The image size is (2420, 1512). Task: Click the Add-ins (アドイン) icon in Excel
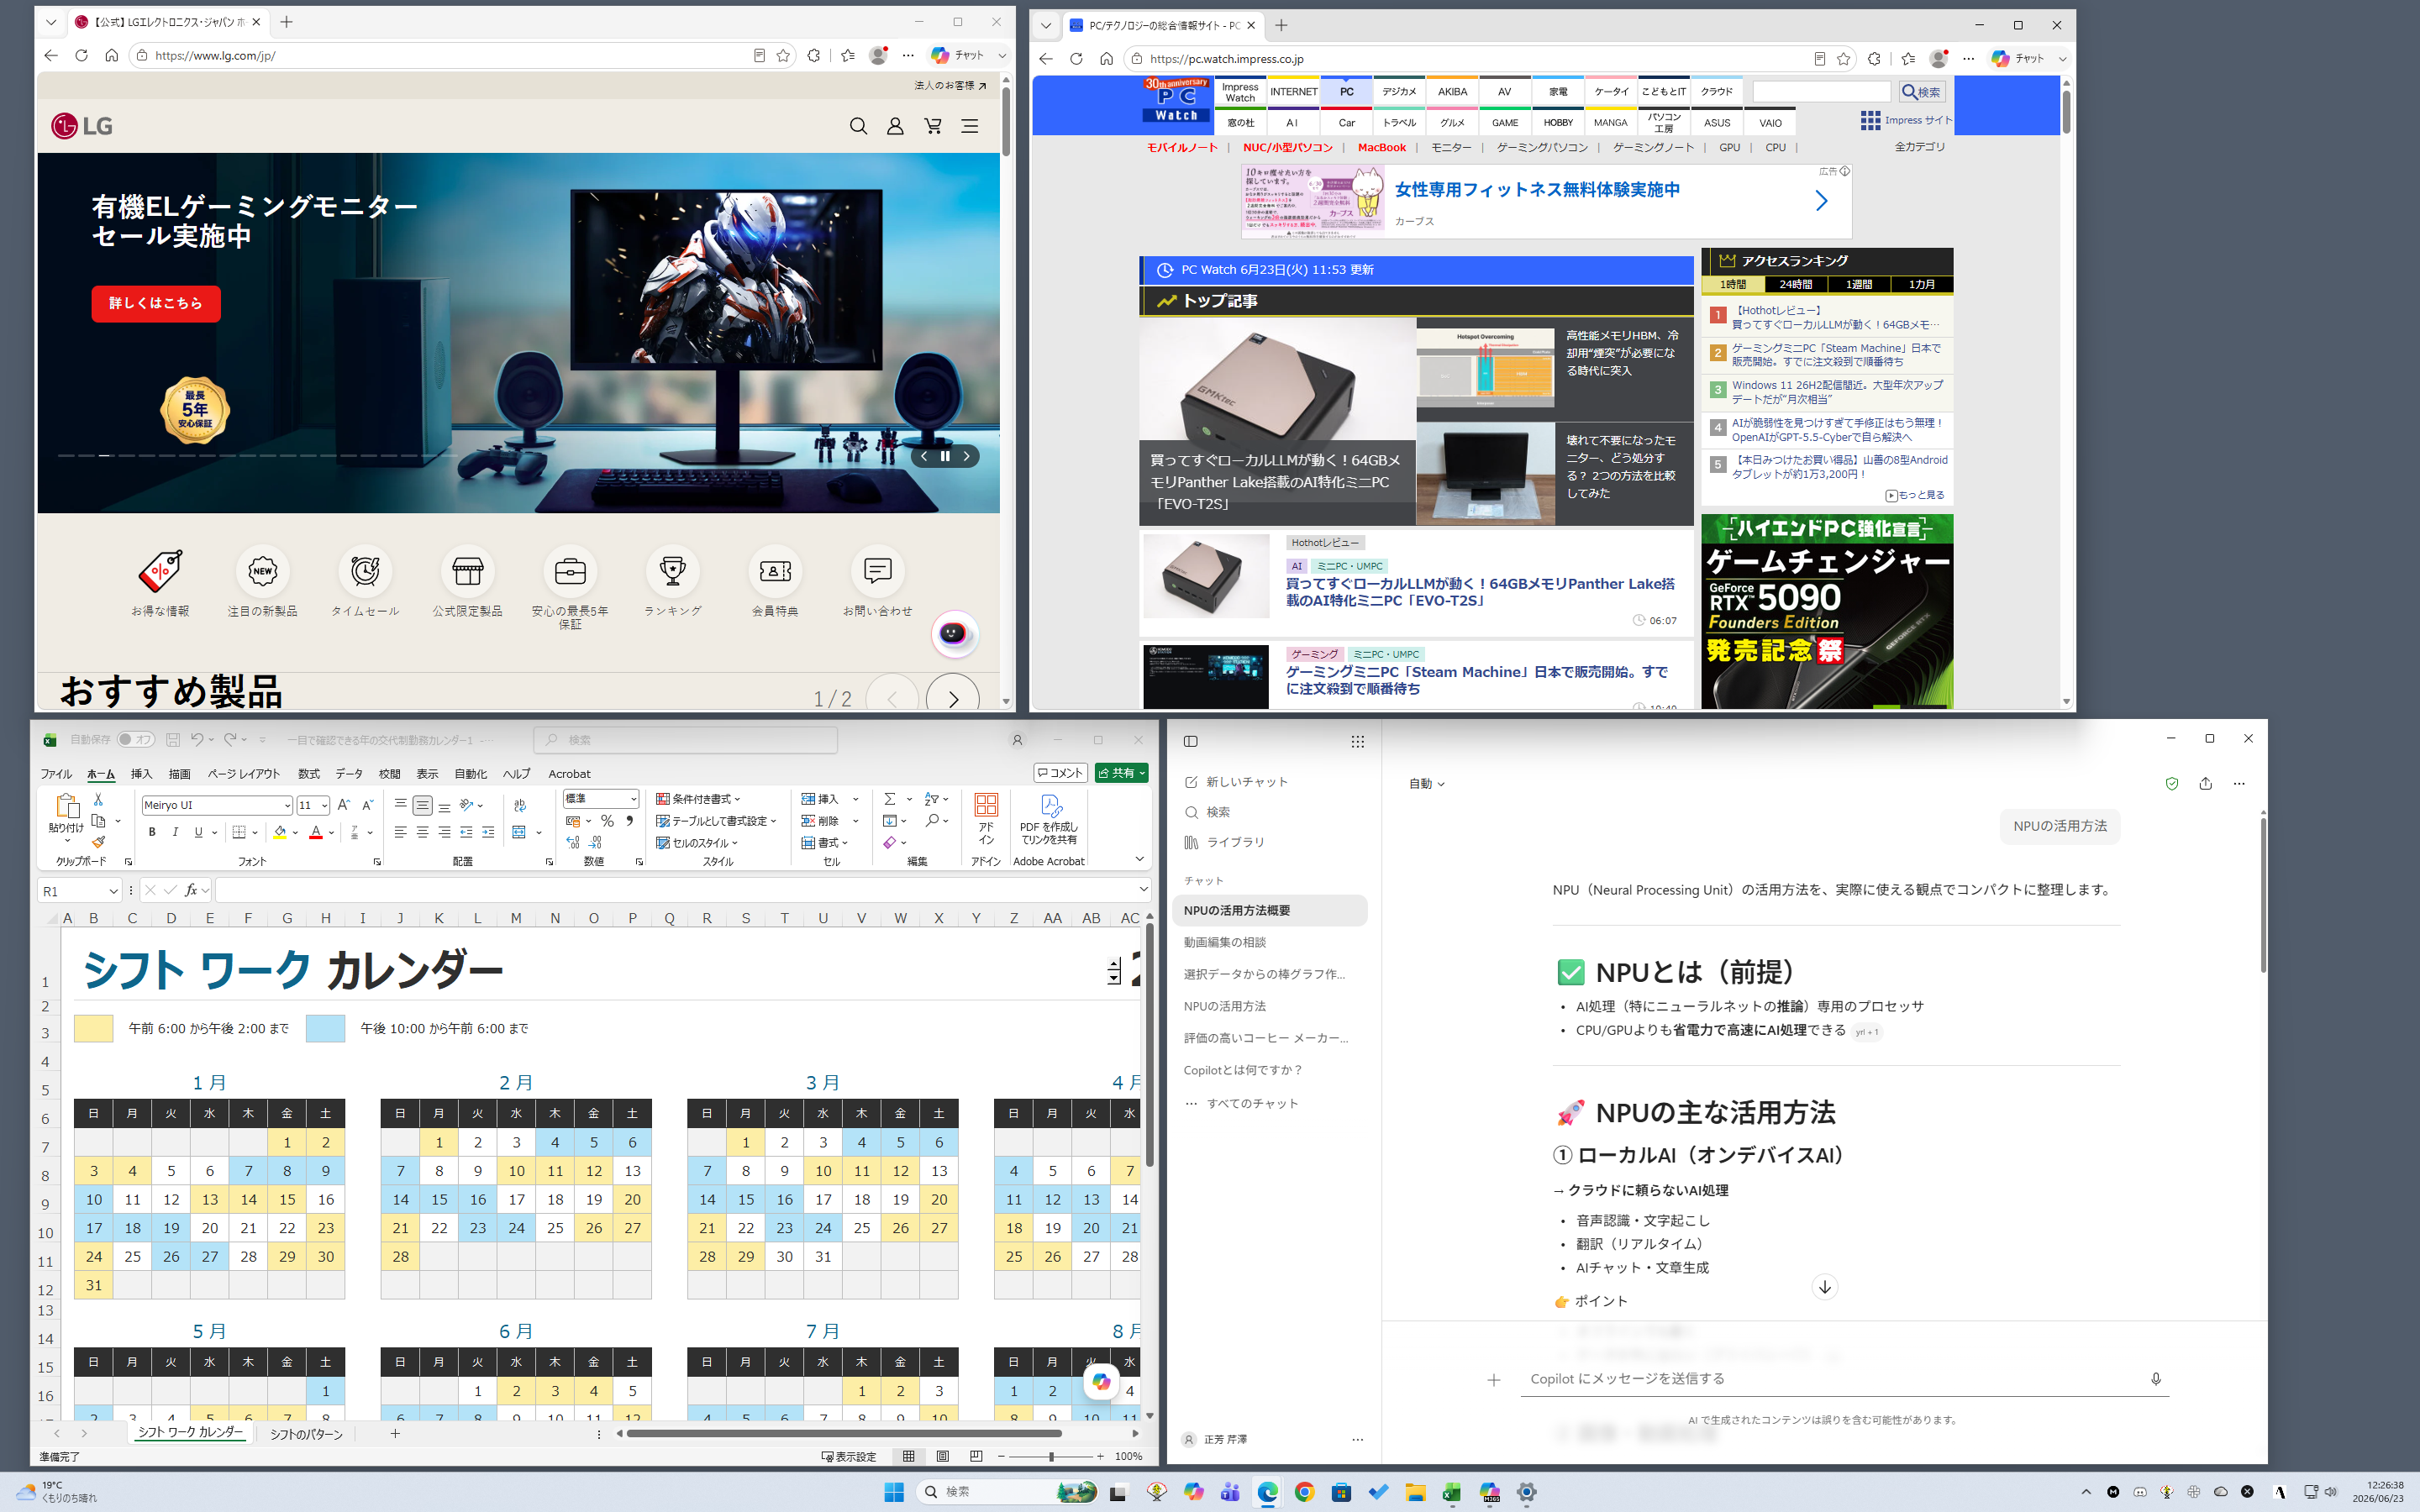tap(986, 818)
